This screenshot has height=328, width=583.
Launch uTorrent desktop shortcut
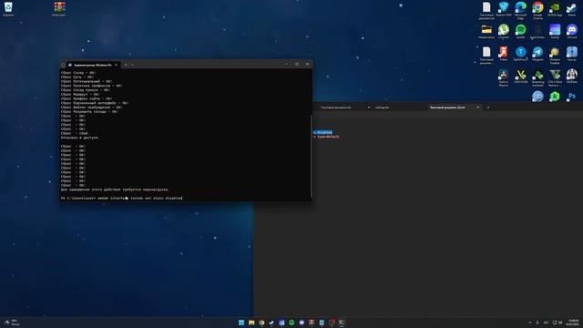(504, 31)
